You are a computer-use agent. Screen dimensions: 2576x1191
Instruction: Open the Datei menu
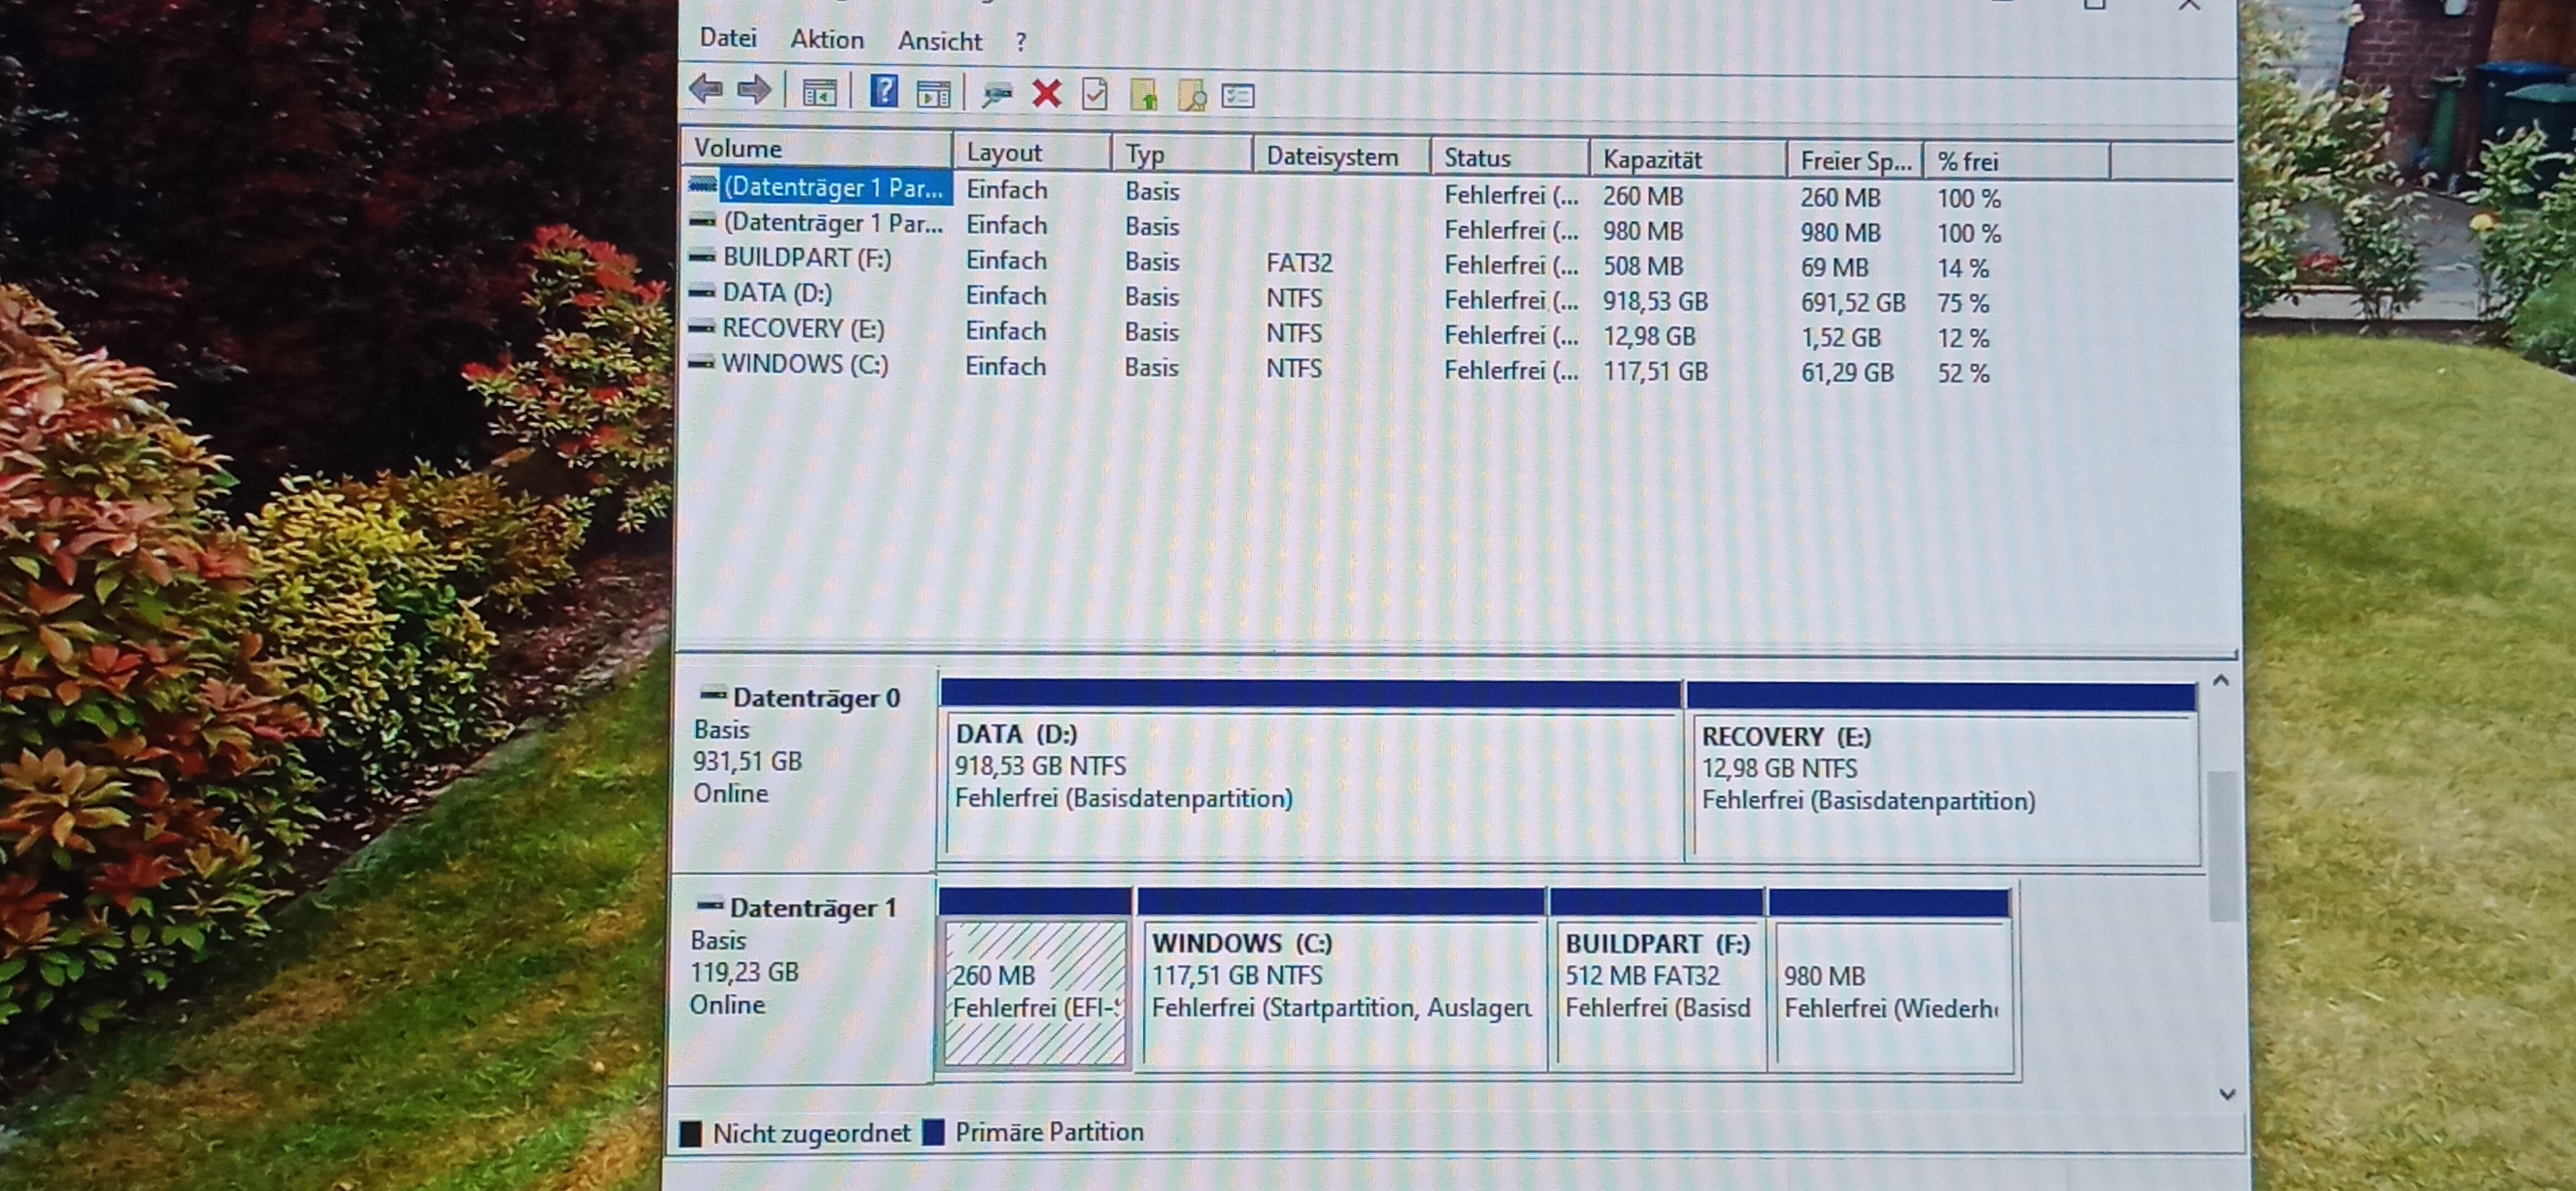tap(728, 38)
